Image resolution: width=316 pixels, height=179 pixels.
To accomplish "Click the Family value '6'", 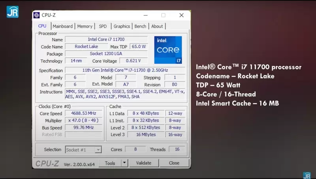I will point(75,77).
